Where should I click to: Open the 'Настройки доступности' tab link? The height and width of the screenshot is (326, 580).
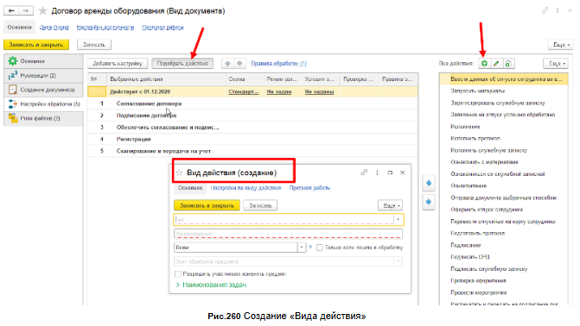[x=105, y=28]
